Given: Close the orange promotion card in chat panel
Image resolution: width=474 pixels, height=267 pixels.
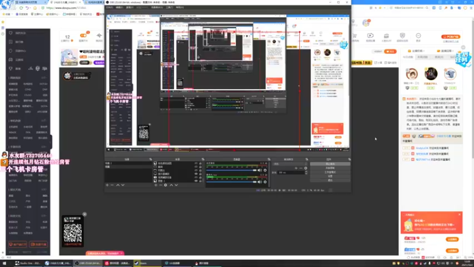Looking at the screenshot, I should pos(460,215).
